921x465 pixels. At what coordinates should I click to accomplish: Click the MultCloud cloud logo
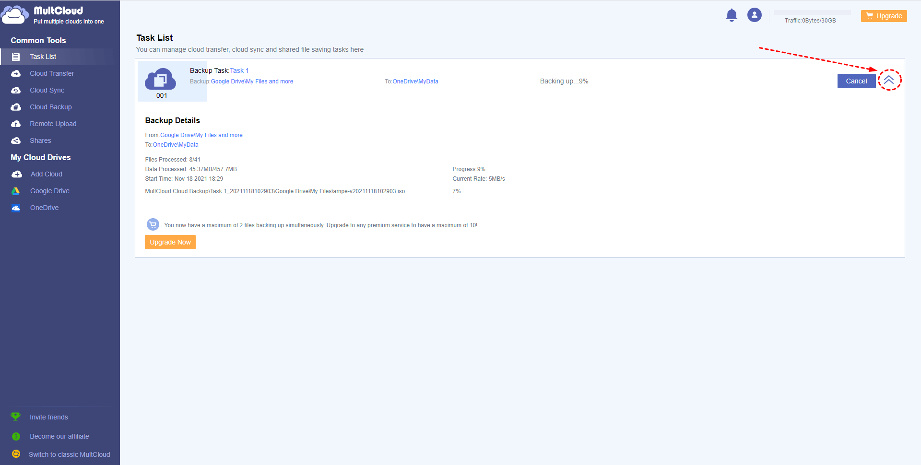[15, 15]
